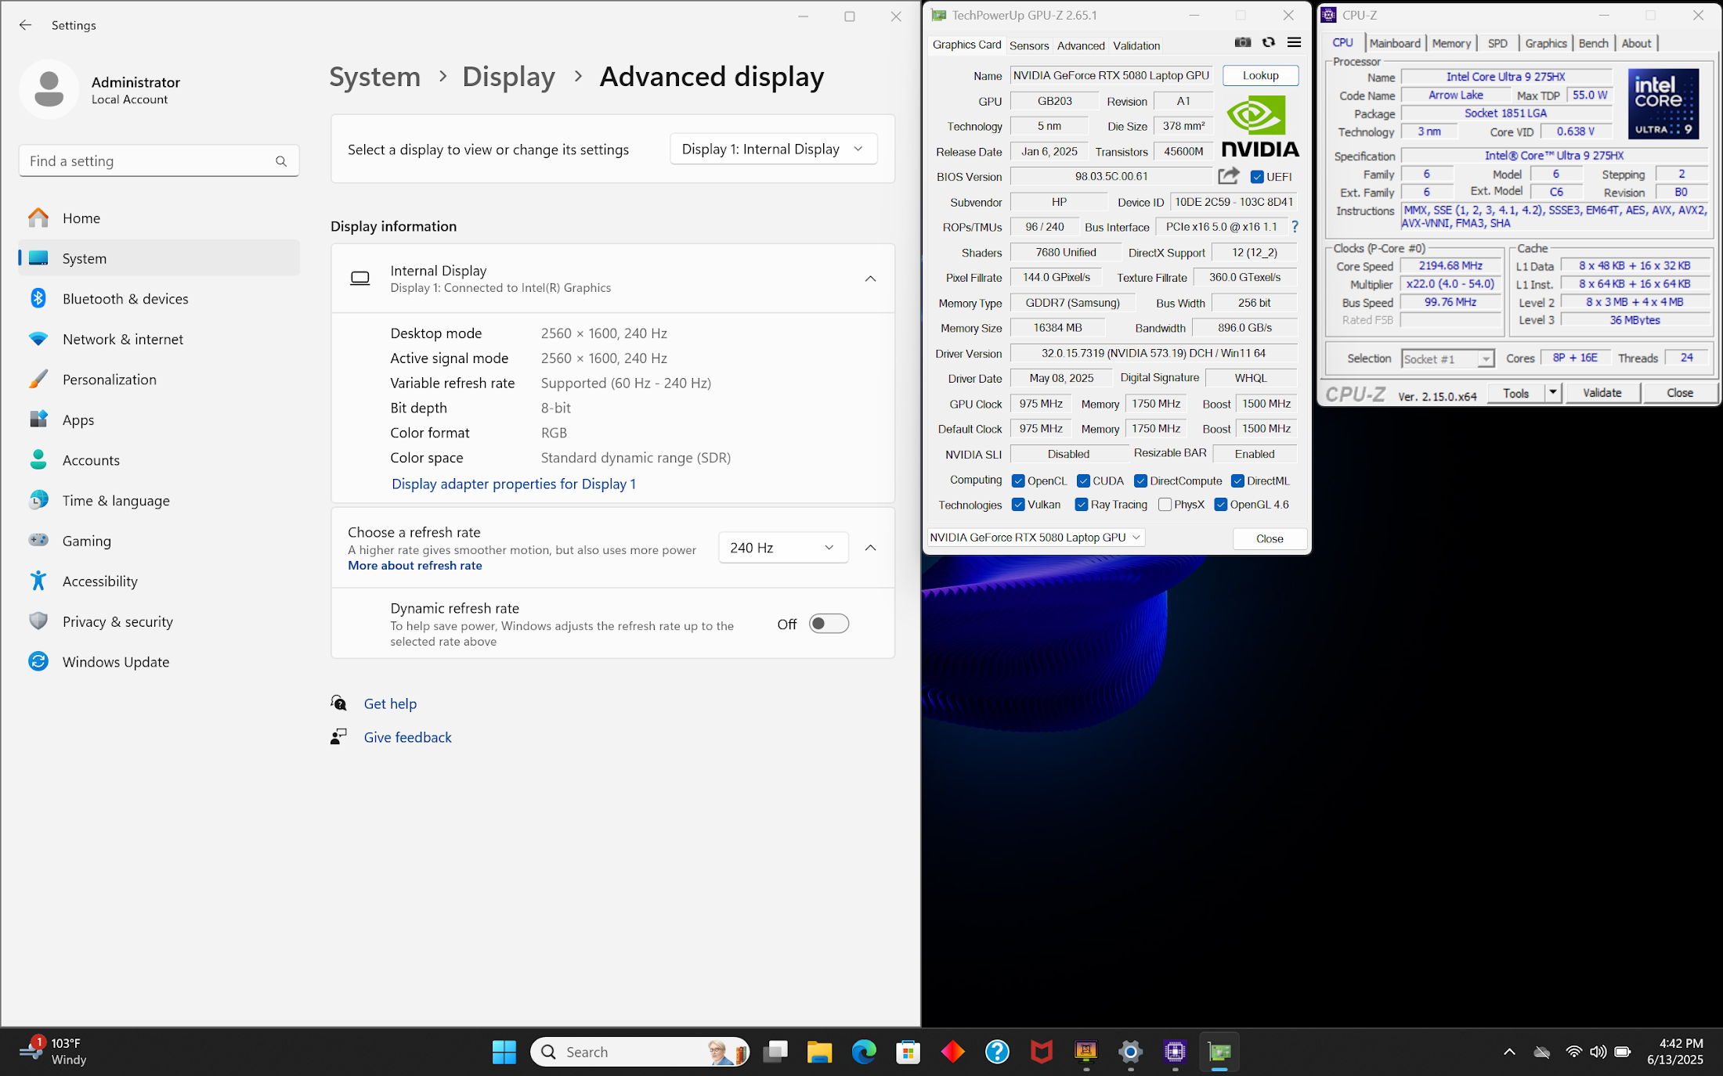Screen dimensions: 1723x1076
Task: Take a GPU-Z screenshot with camera icon
Action: [1242, 42]
